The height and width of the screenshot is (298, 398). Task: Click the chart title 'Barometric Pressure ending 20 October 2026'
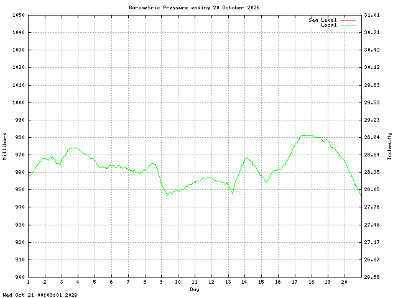[x=194, y=7]
